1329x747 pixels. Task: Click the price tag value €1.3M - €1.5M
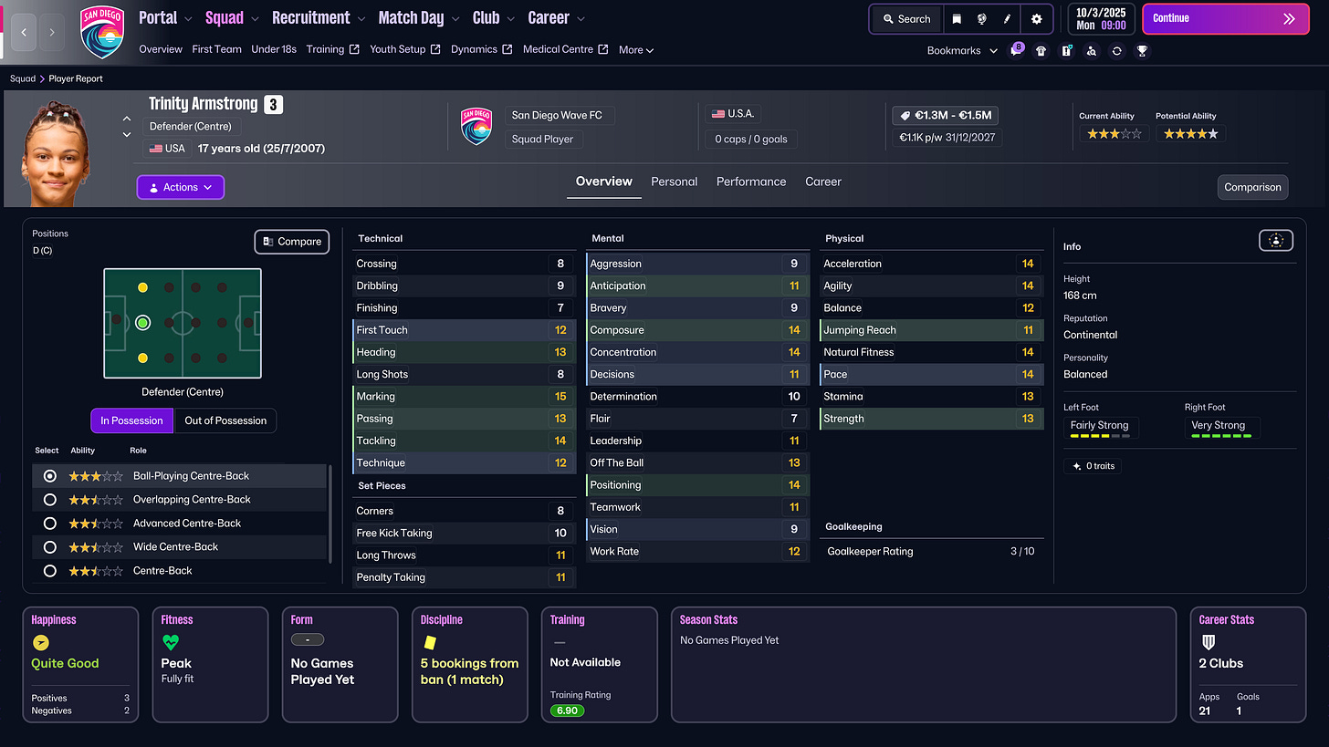pos(947,116)
